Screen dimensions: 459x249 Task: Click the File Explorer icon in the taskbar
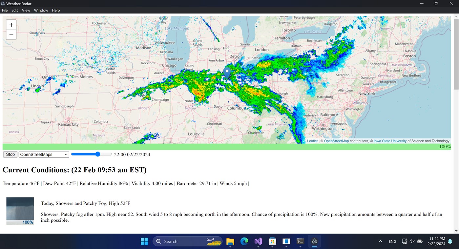pos(230,241)
